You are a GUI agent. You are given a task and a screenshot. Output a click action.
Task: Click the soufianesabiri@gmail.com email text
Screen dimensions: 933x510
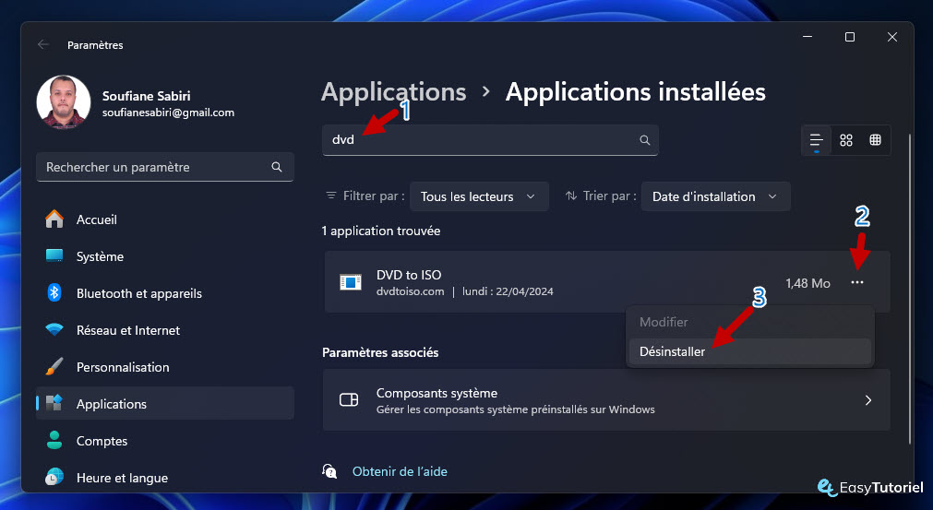pyautogui.click(x=168, y=113)
